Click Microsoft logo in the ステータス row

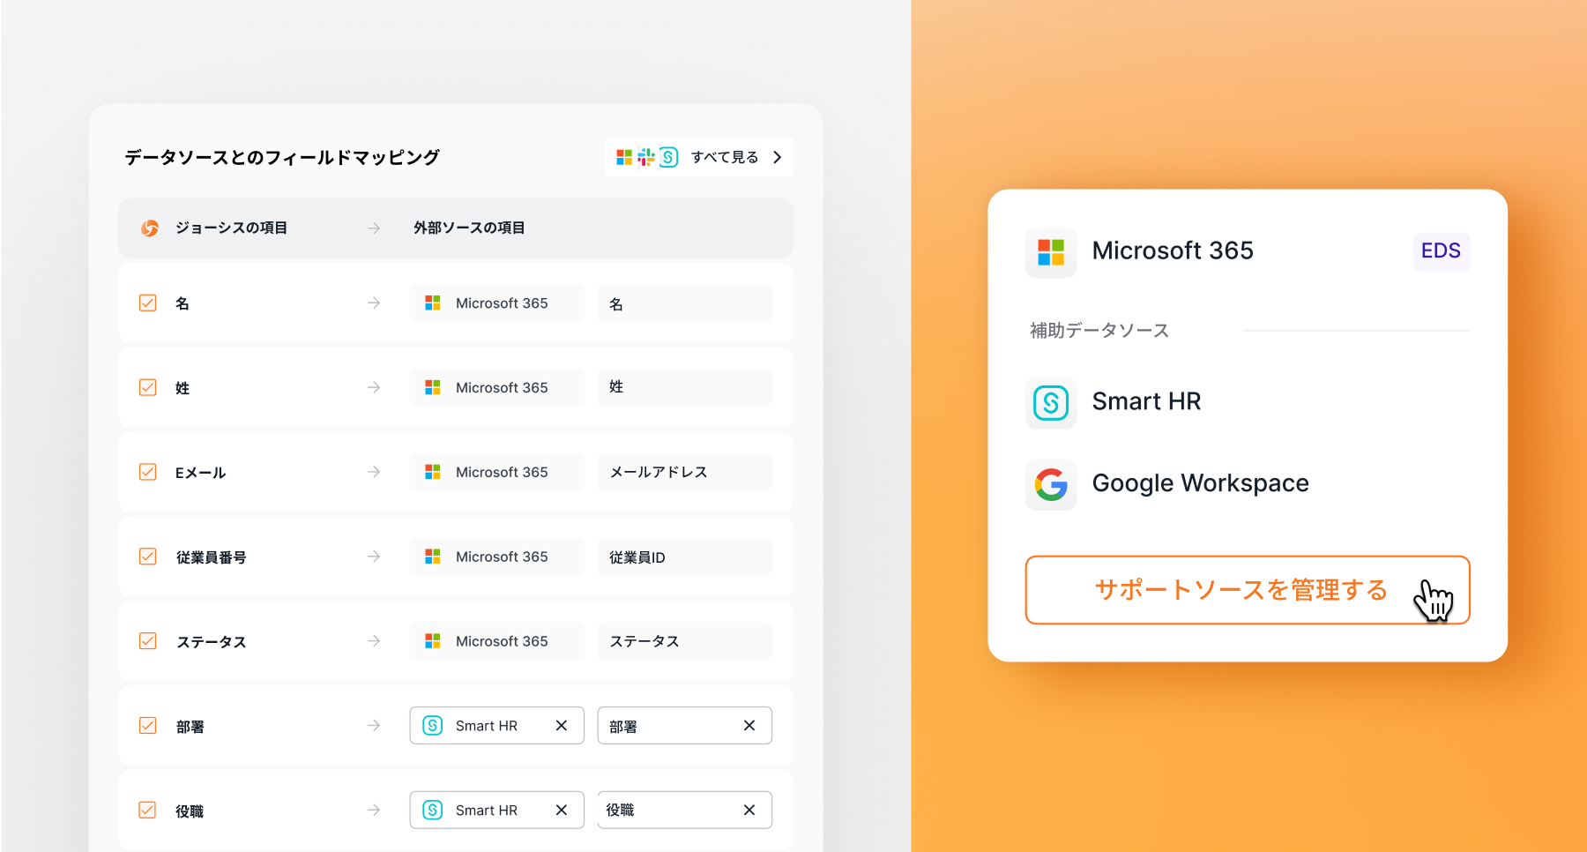tap(433, 641)
